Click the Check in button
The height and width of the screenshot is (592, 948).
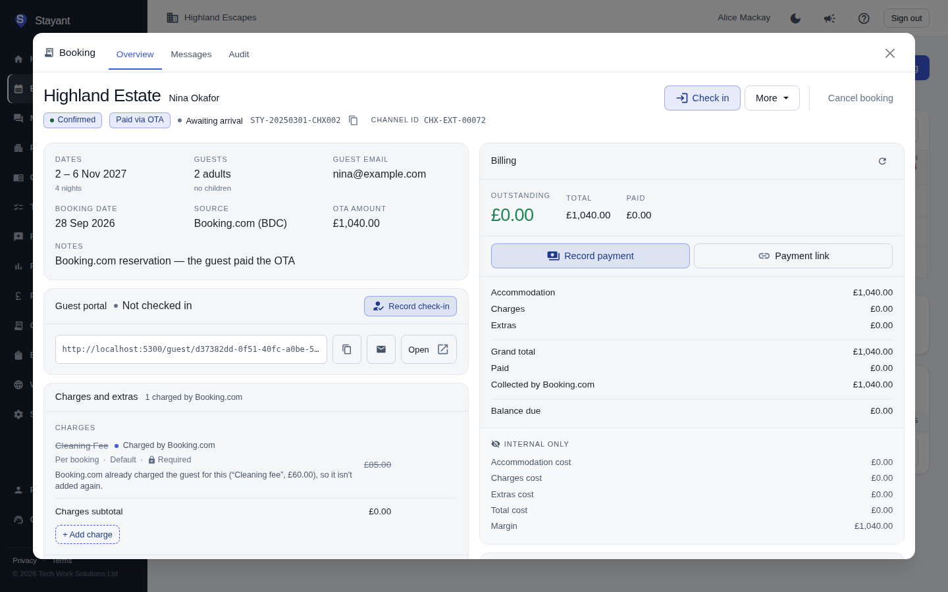click(x=702, y=98)
